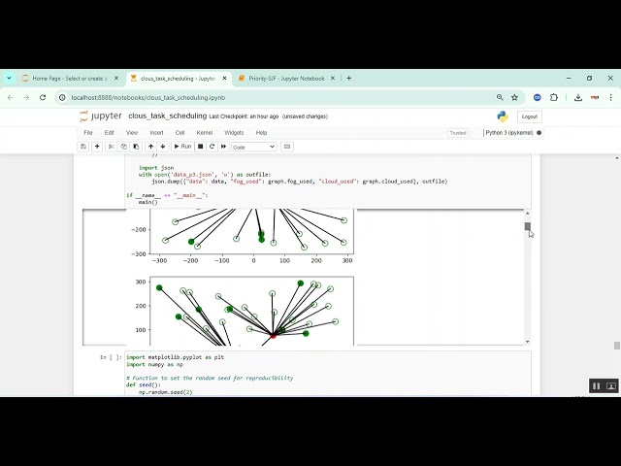Move selected cell up arrow
Screen dimensions: 621x466
tap(151, 147)
